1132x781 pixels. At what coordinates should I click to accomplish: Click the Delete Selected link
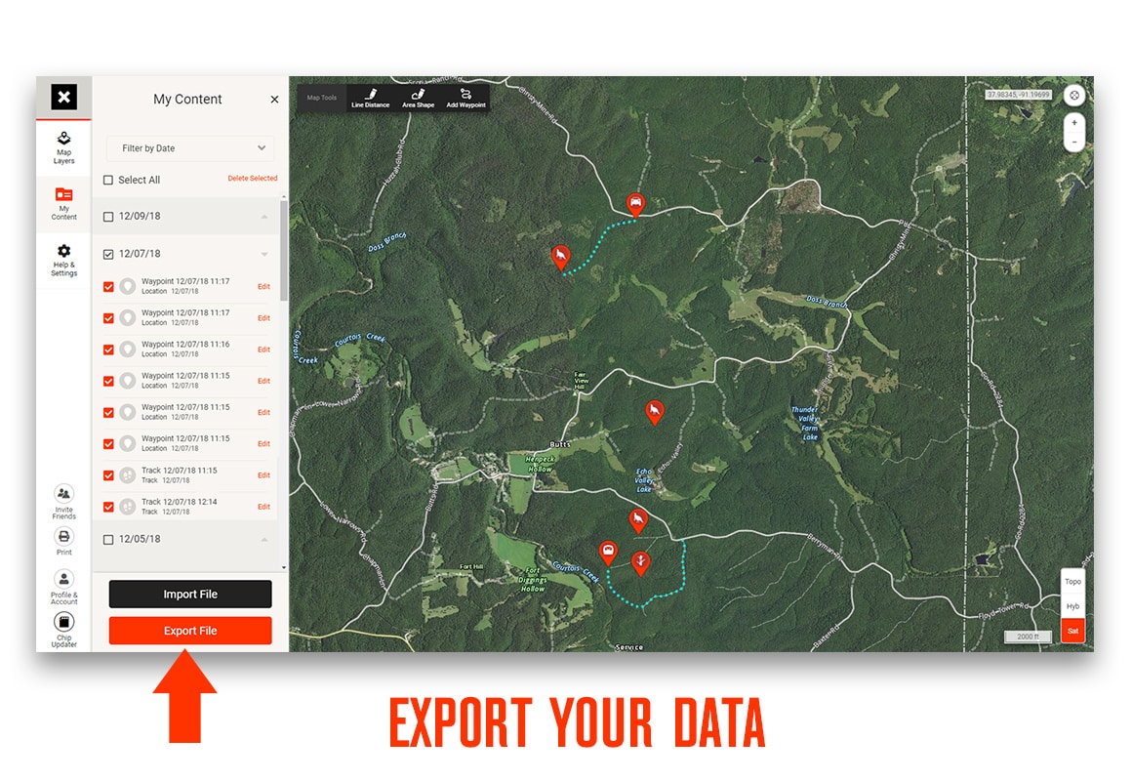pyautogui.click(x=252, y=179)
